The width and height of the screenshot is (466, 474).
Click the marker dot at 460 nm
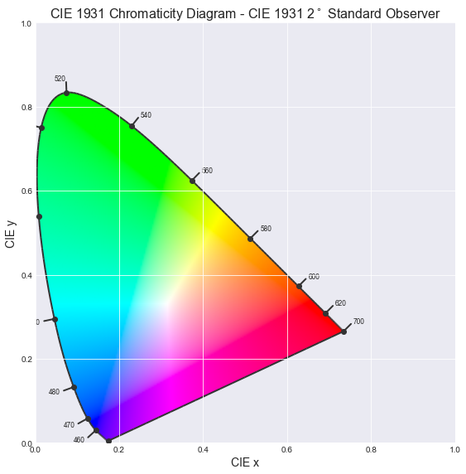tap(96, 430)
